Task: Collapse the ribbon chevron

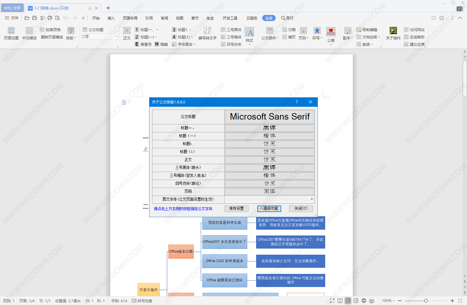Action: [460, 18]
